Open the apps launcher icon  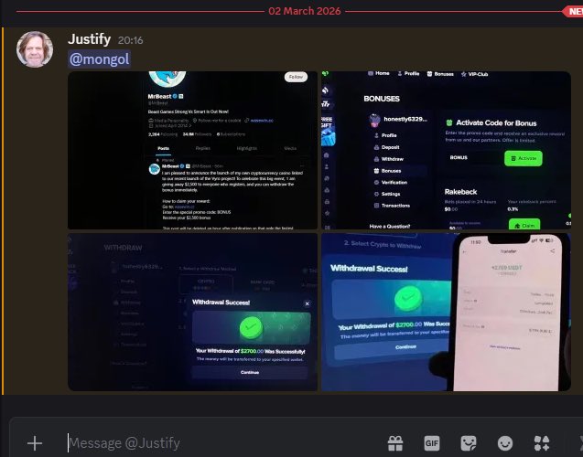542,443
